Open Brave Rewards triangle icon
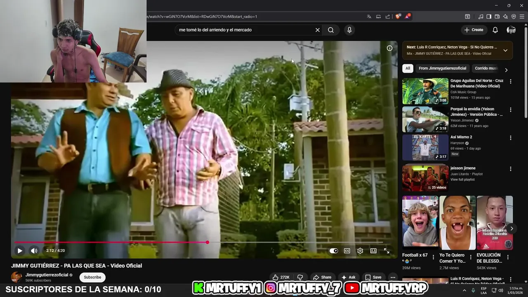Screen dimensions: 528x297 (408, 16)
